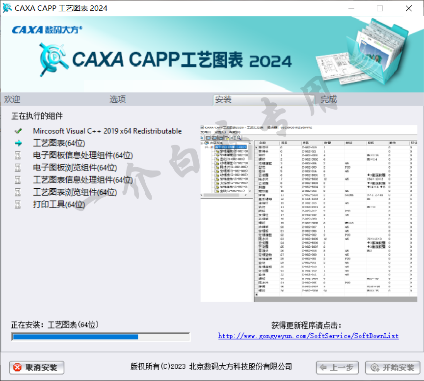Click the installation progress bar
The image size is (424, 381).
tap(101, 337)
